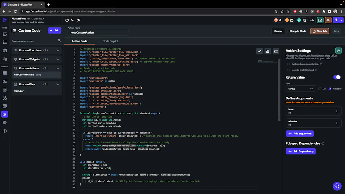Click the Add custom code button

pyautogui.click(x=55, y=31)
